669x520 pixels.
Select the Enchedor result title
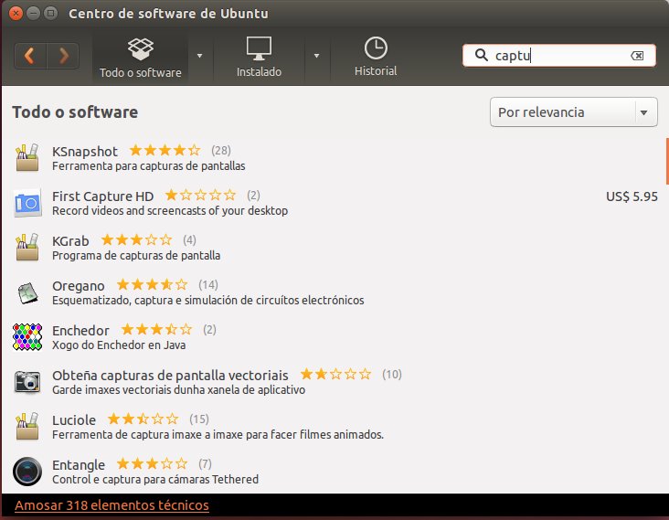coord(80,331)
